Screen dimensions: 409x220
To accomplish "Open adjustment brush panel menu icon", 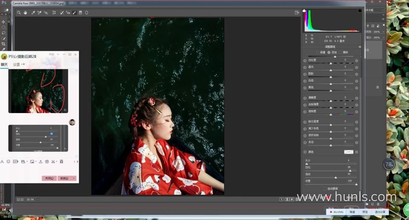I will click(360, 47).
